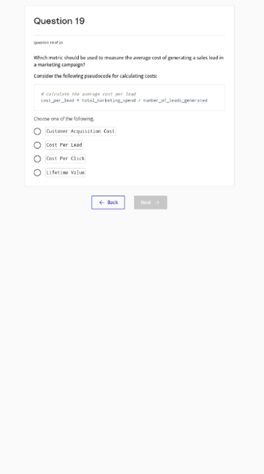Select the Customer Acquisition Cost radio button
This screenshot has height=474, width=264.
(38, 131)
